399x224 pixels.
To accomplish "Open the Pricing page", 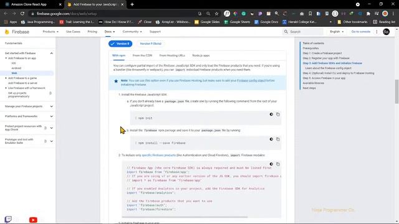I will (x=92, y=32).
